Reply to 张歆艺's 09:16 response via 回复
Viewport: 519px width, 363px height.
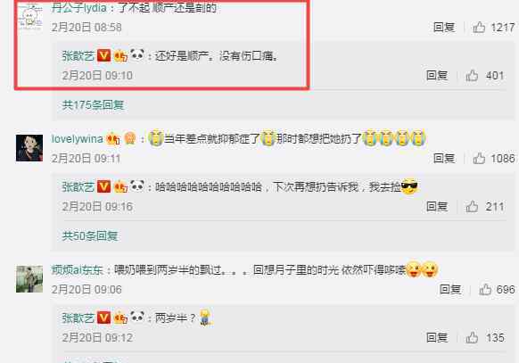[437, 207]
